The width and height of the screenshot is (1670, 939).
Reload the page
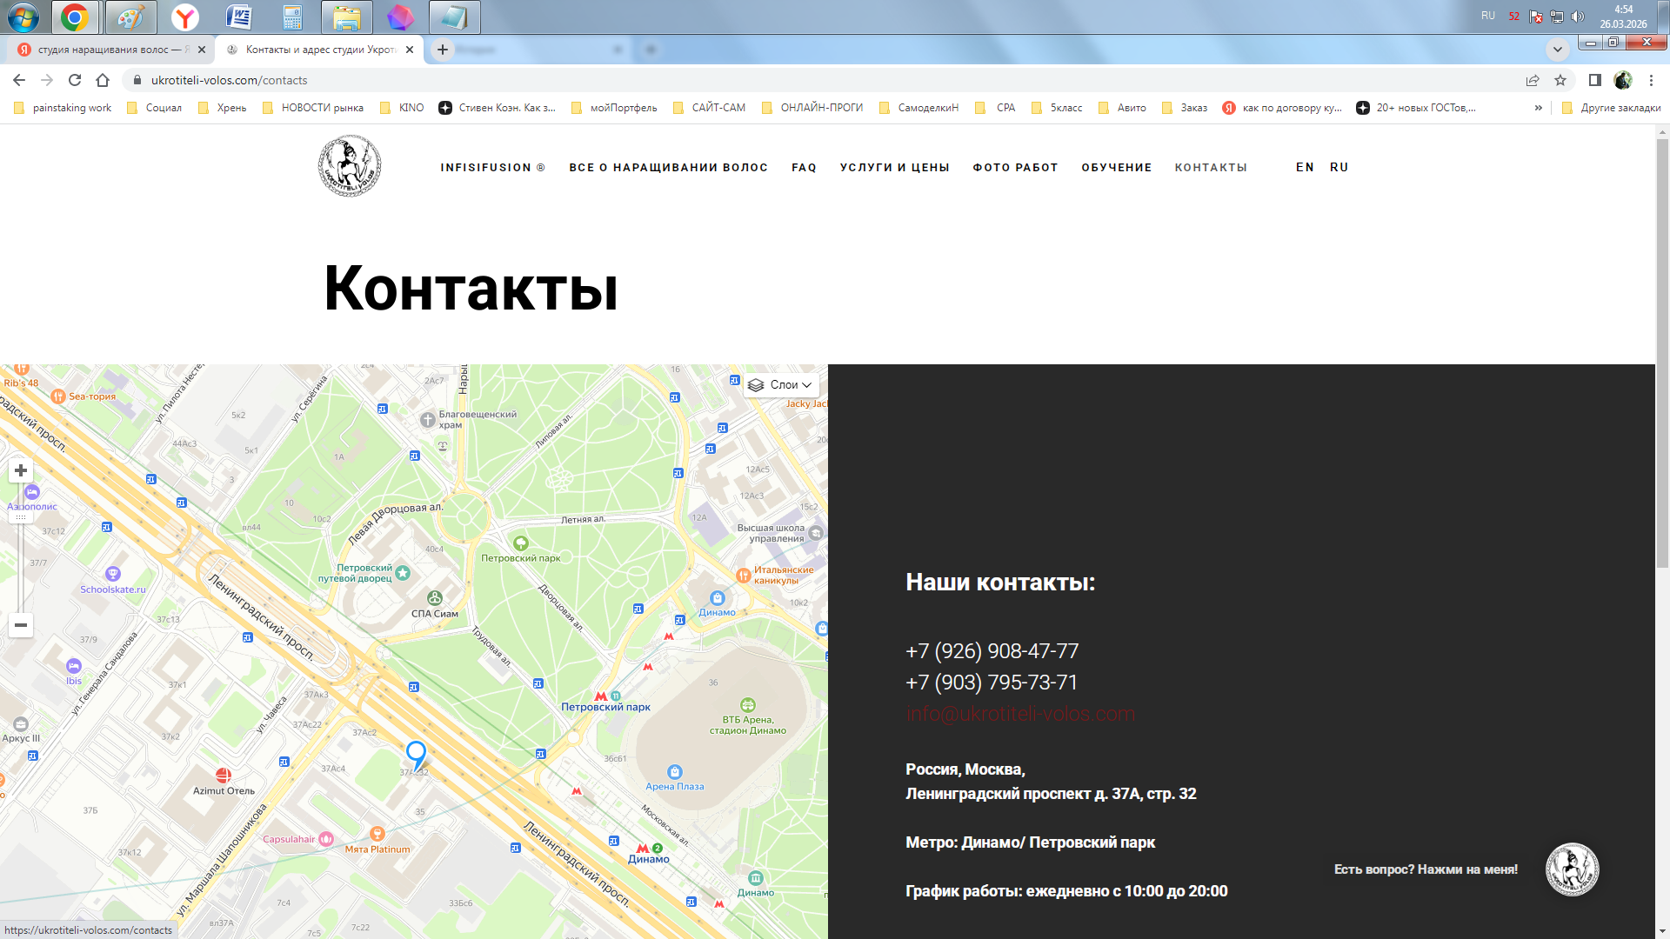pyautogui.click(x=75, y=80)
